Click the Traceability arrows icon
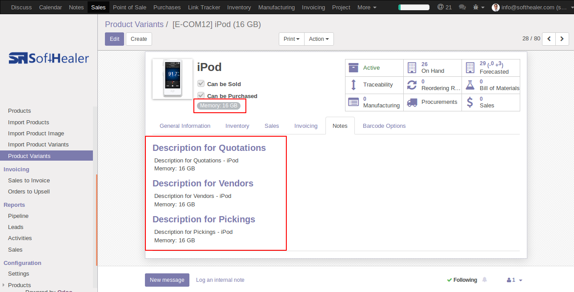 (x=353, y=84)
